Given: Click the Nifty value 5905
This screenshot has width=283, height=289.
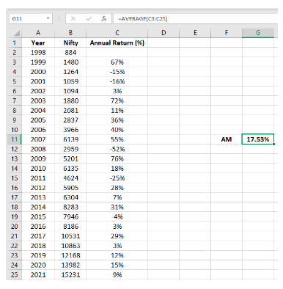Looking at the screenshot, I should (x=70, y=188).
